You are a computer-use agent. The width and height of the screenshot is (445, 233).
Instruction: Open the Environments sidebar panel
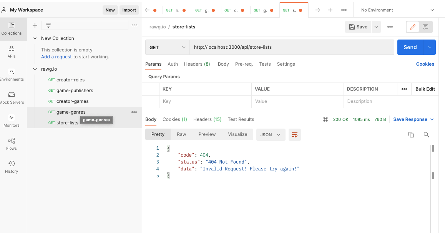(x=12, y=75)
